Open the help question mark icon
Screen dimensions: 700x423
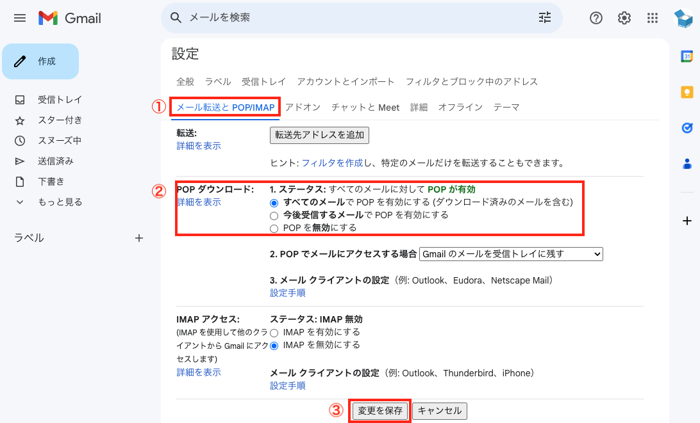tap(596, 18)
